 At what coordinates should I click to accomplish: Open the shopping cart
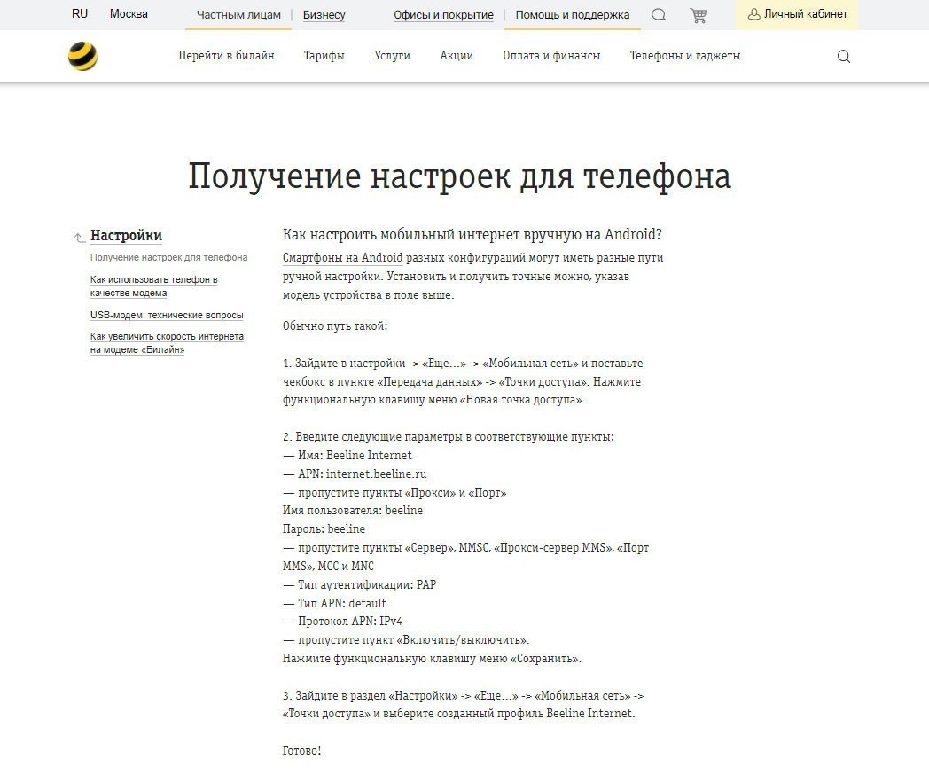[x=699, y=14]
